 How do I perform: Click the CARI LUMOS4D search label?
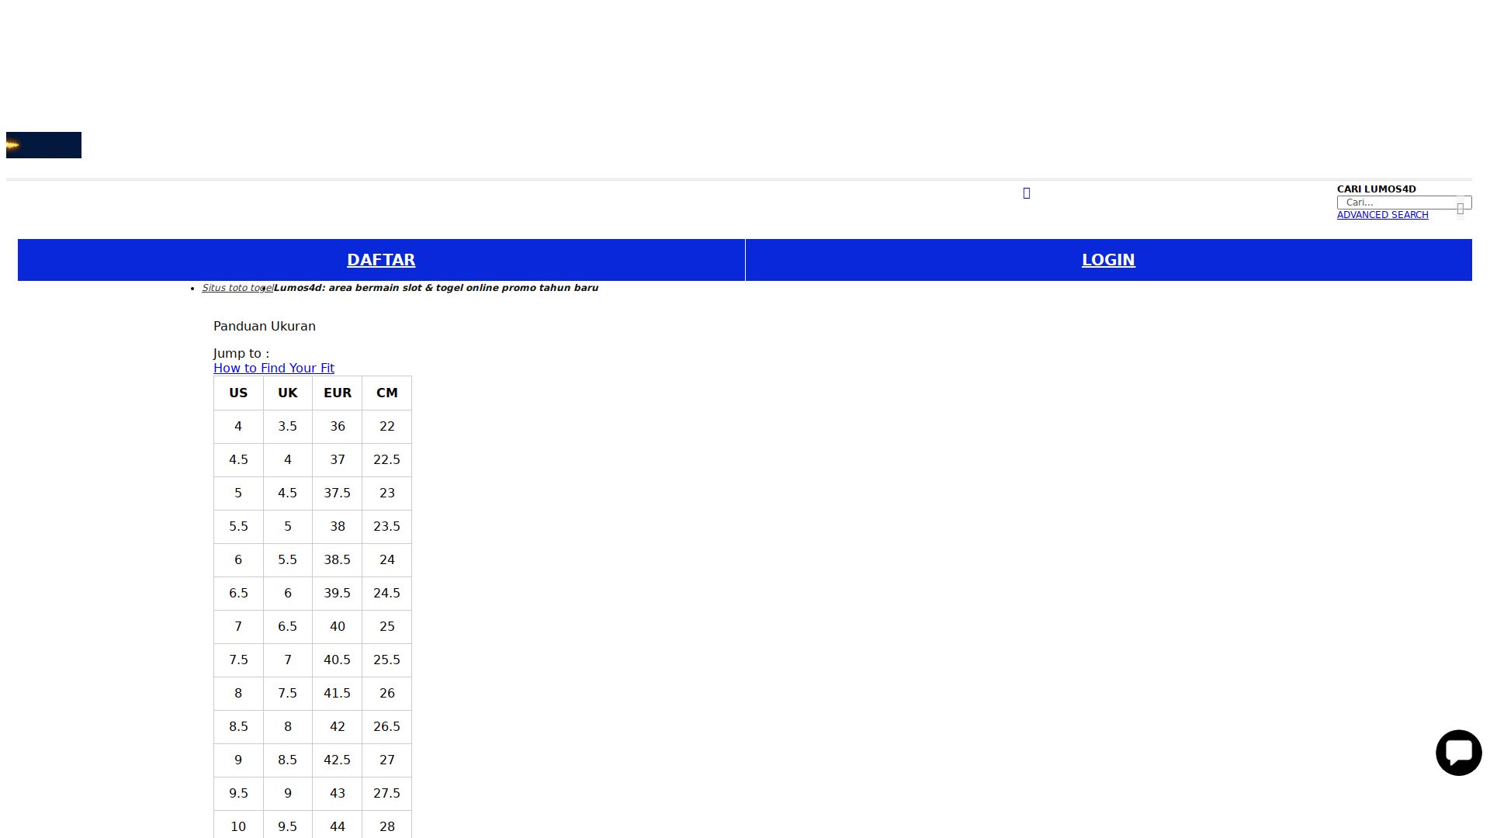(x=1375, y=189)
